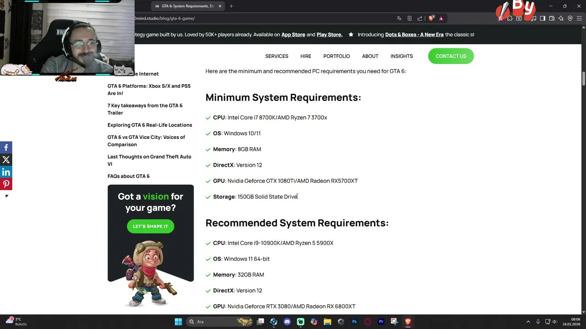Click the Brave Rewards triangle icon

[441, 18]
